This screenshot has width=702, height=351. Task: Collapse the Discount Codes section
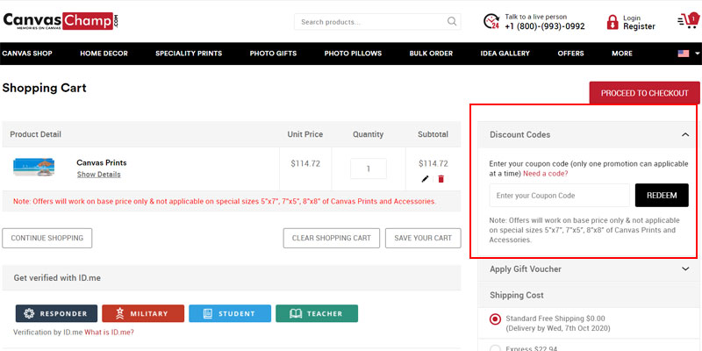[685, 135]
